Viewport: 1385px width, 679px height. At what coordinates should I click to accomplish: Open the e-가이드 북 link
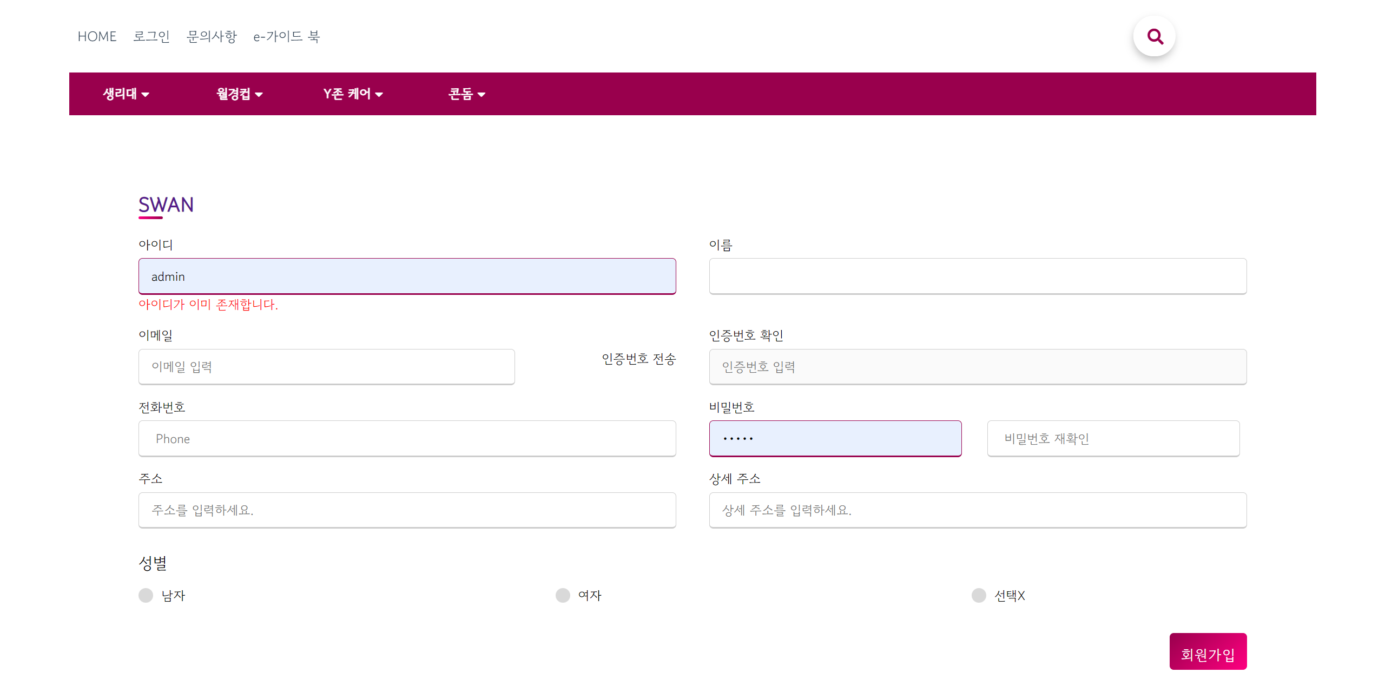pos(287,36)
